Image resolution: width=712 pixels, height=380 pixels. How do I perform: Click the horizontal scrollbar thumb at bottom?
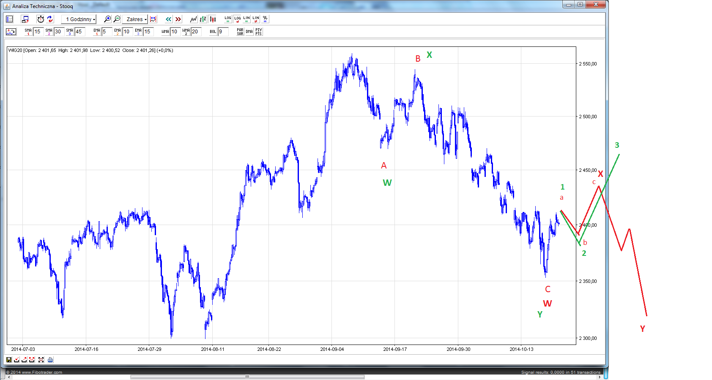(x=247, y=377)
